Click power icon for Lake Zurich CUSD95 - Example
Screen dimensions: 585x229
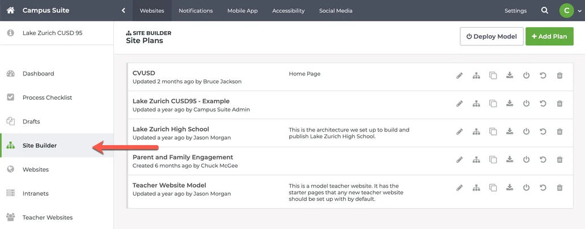(526, 104)
